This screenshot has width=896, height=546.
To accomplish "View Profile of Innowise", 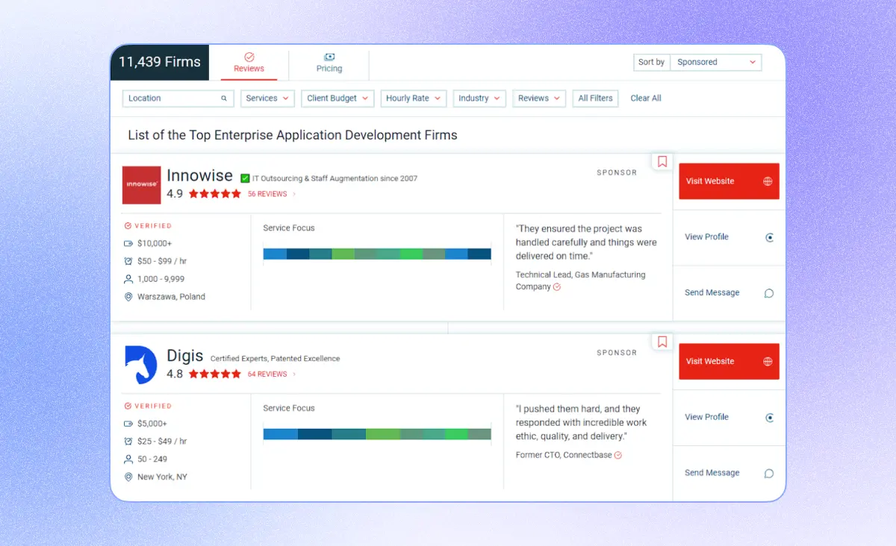I will click(706, 237).
